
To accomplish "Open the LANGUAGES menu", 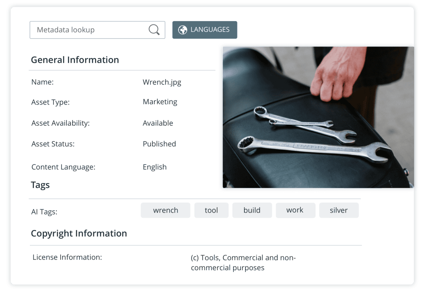I will [x=205, y=29].
